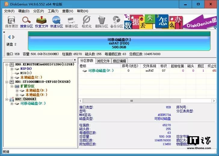
Task: Select 本地磁盘(C:) in the disk tree
Action: [x=32, y=77]
